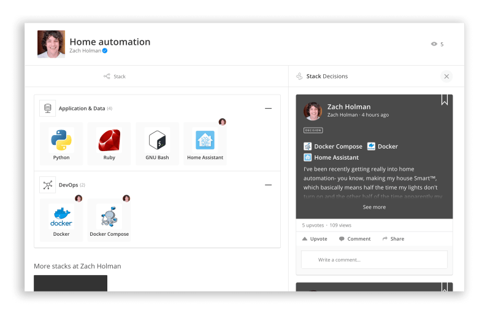This screenshot has width=490, height=318.
Task: Open the Docker Compose tool card
Action: click(x=109, y=220)
